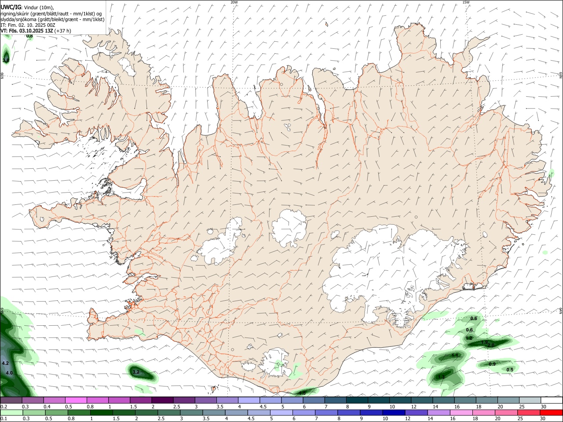Pick the light pink 16–18 rain scale swatch
563x422 pixels.
click(x=461, y=413)
